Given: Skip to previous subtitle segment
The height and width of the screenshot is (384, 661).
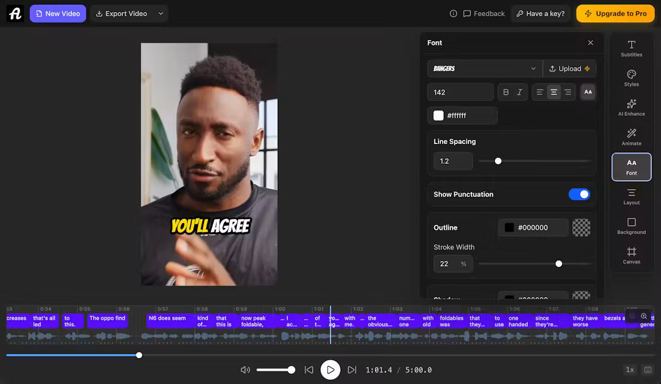Looking at the screenshot, I should 309,370.
